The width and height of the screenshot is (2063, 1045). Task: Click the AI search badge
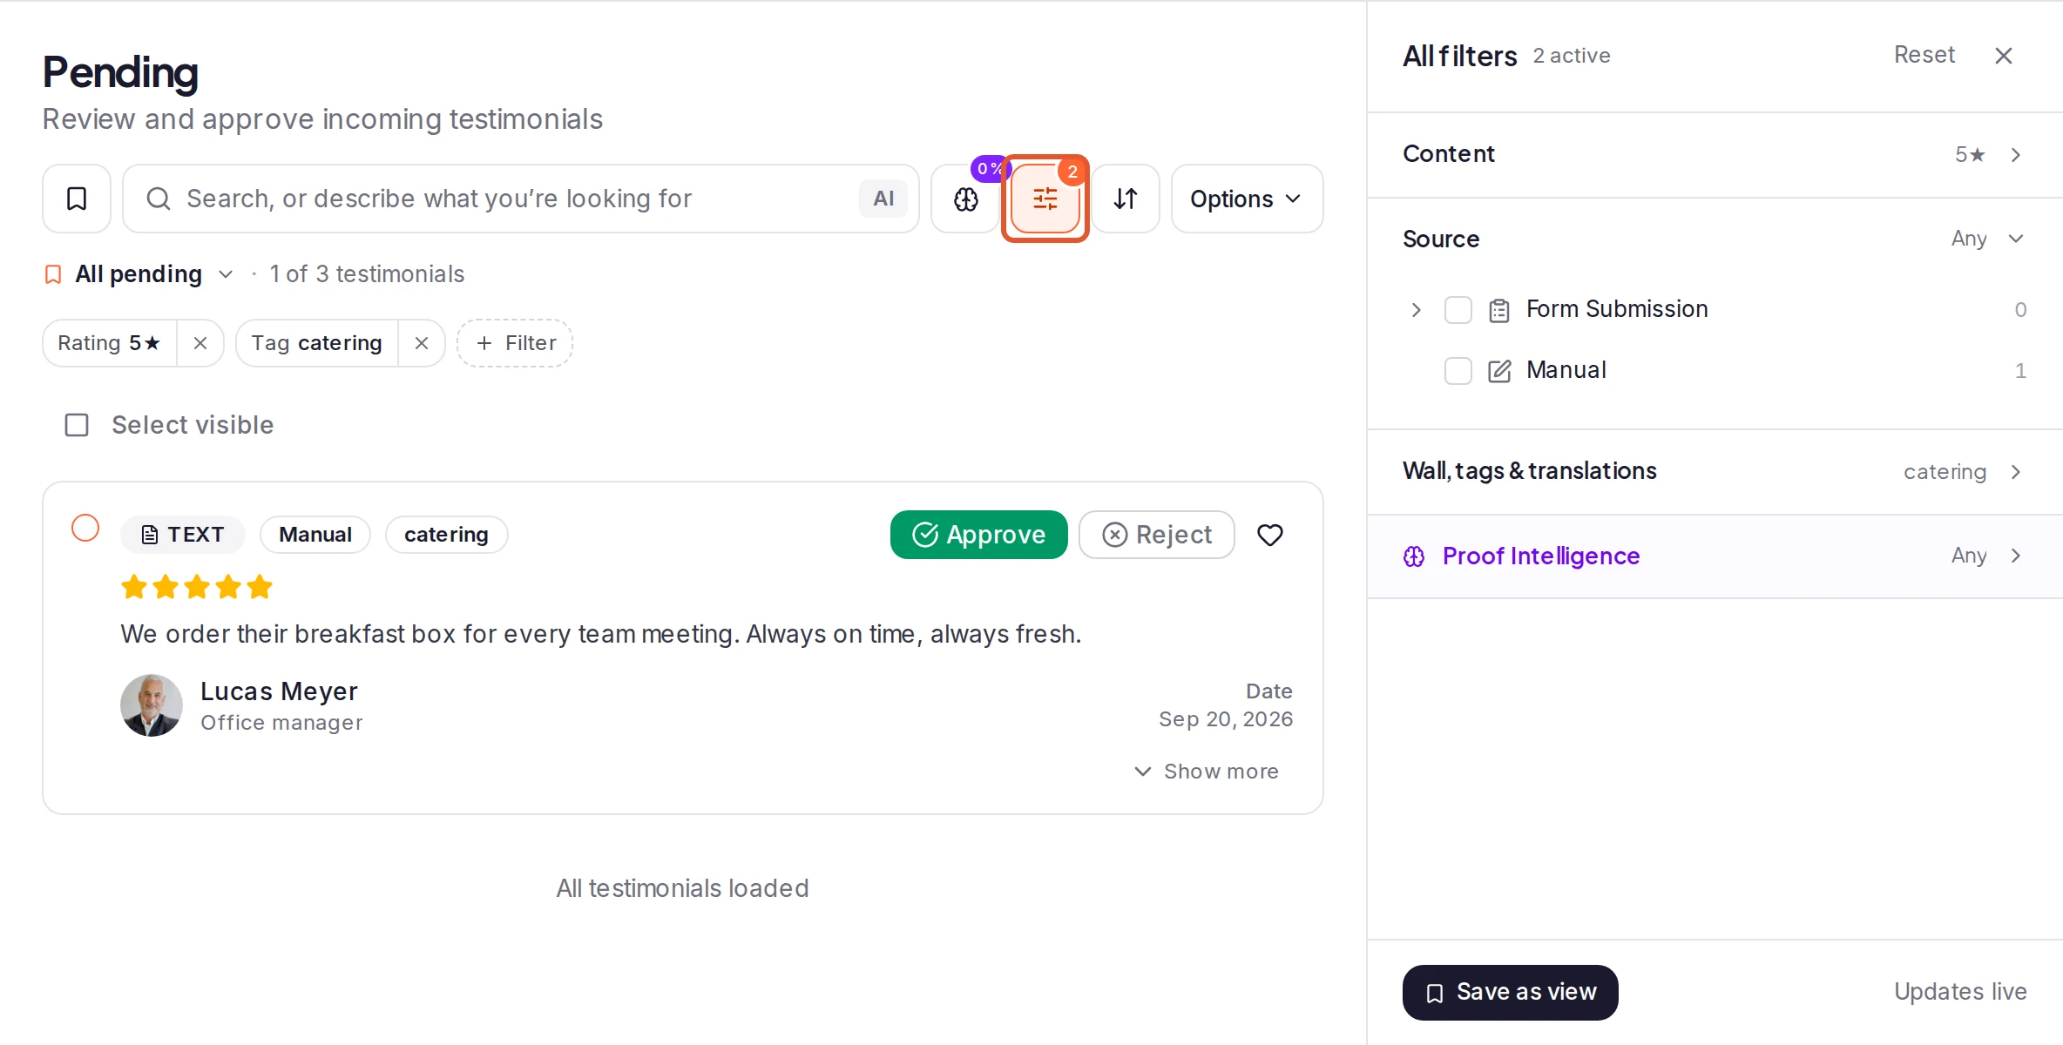tap(883, 199)
